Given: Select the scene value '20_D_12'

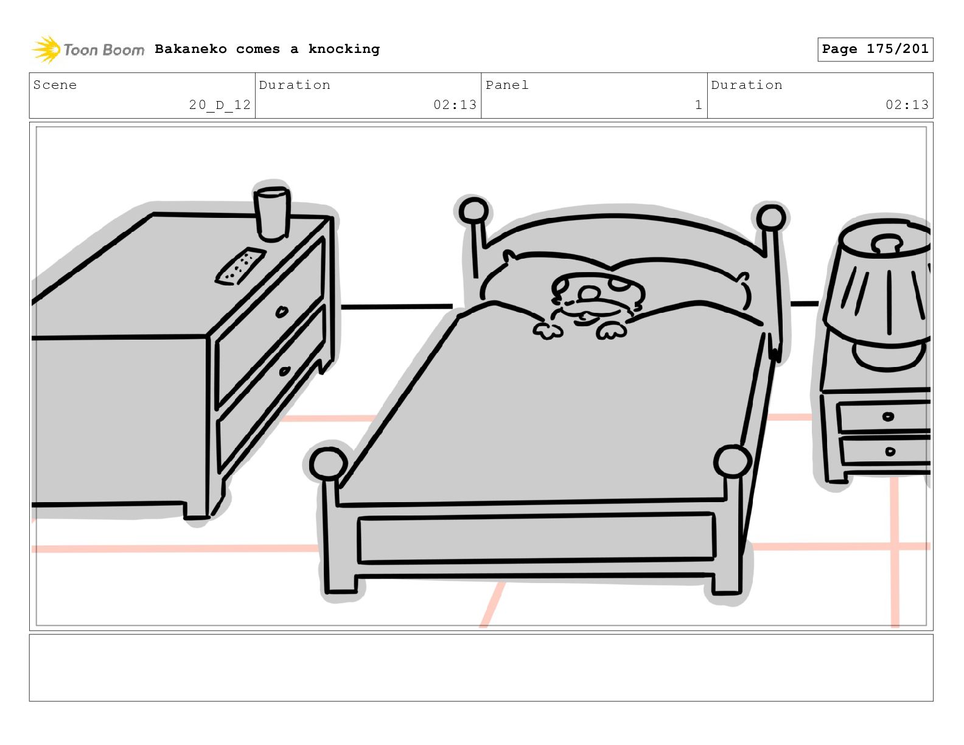Looking at the screenshot, I should [220, 105].
